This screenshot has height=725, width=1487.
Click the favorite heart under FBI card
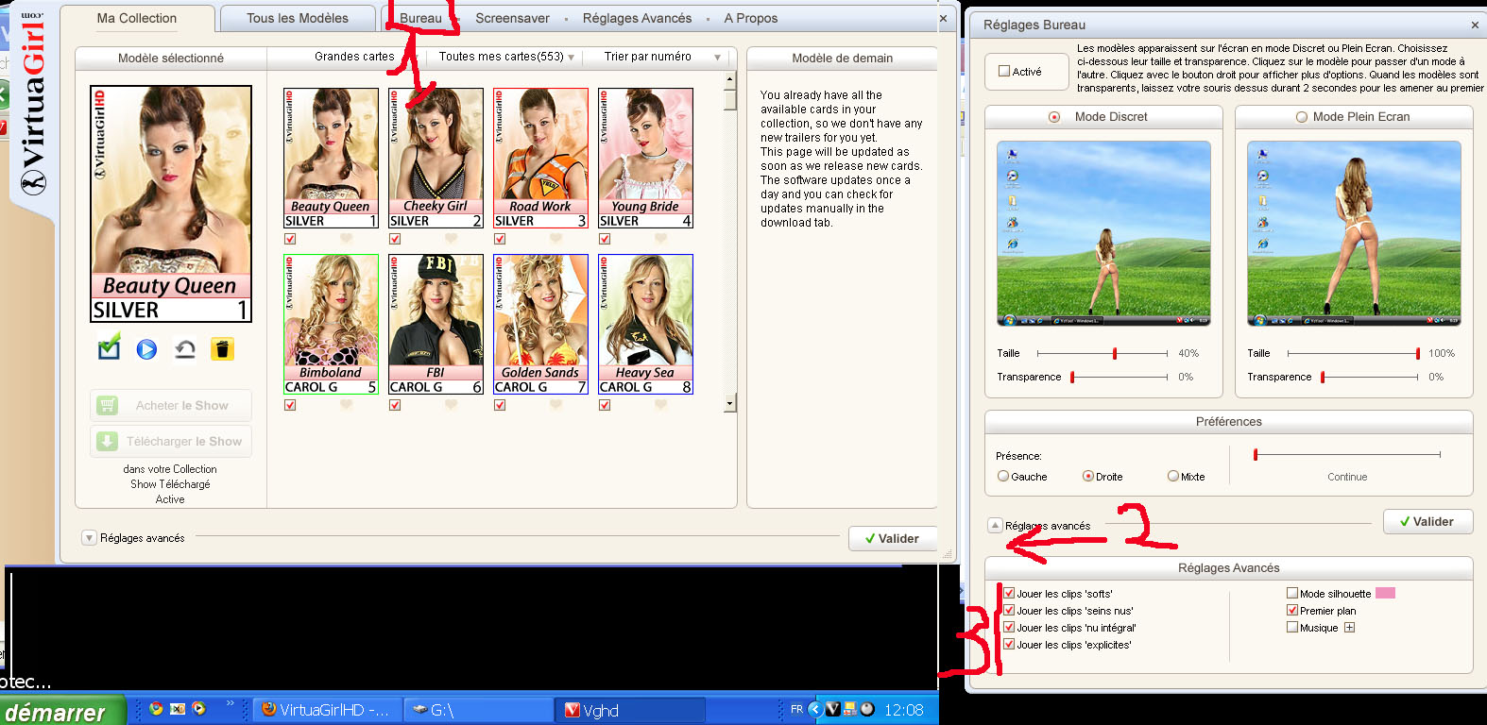tap(451, 405)
